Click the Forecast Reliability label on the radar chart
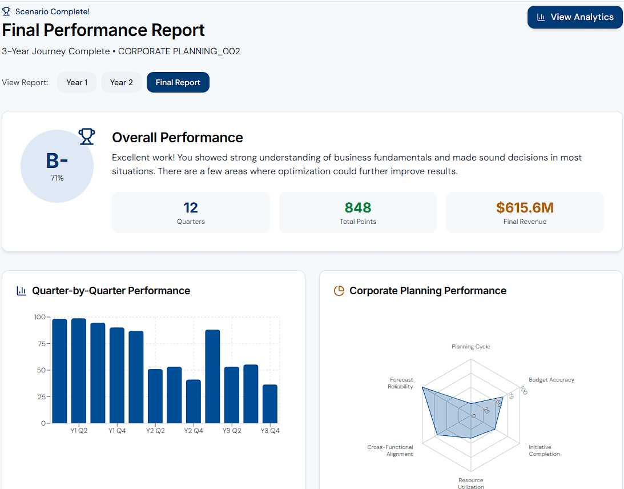624x489 pixels. (x=401, y=383)
